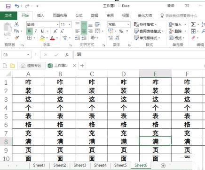Viewport: 205px width, 170px height.
Task: Increase the indent
Action: pos(84,38)
